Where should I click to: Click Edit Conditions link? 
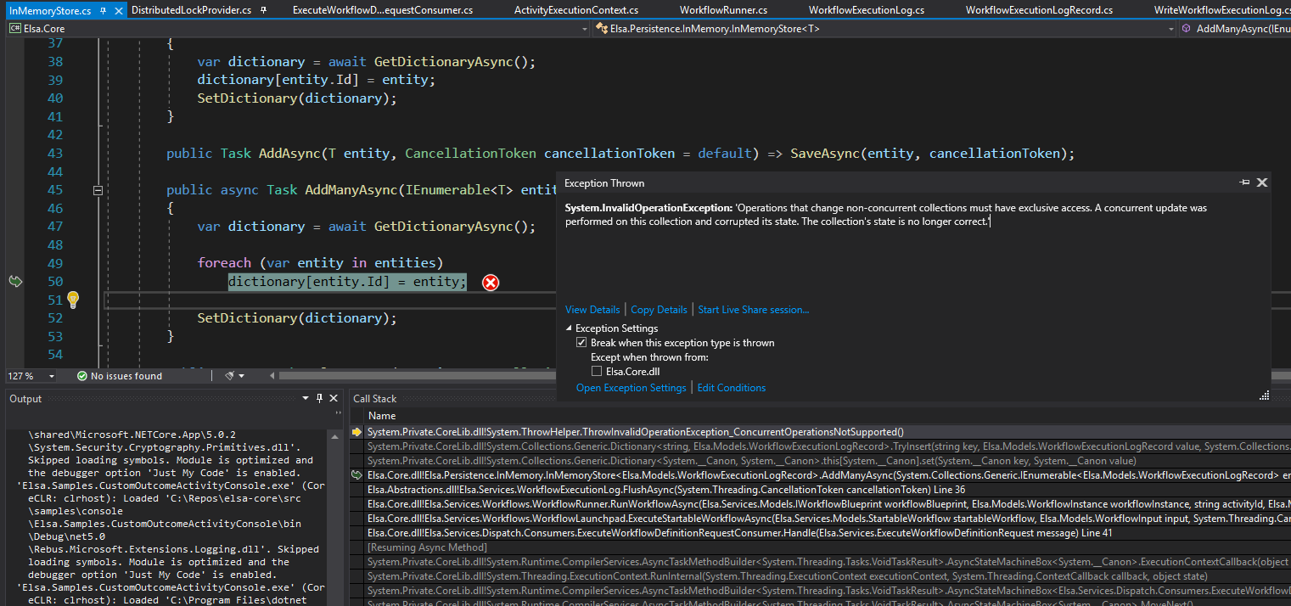(x=732, y=388)
